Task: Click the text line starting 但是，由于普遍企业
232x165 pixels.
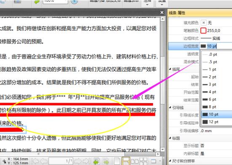Action: 79,56
